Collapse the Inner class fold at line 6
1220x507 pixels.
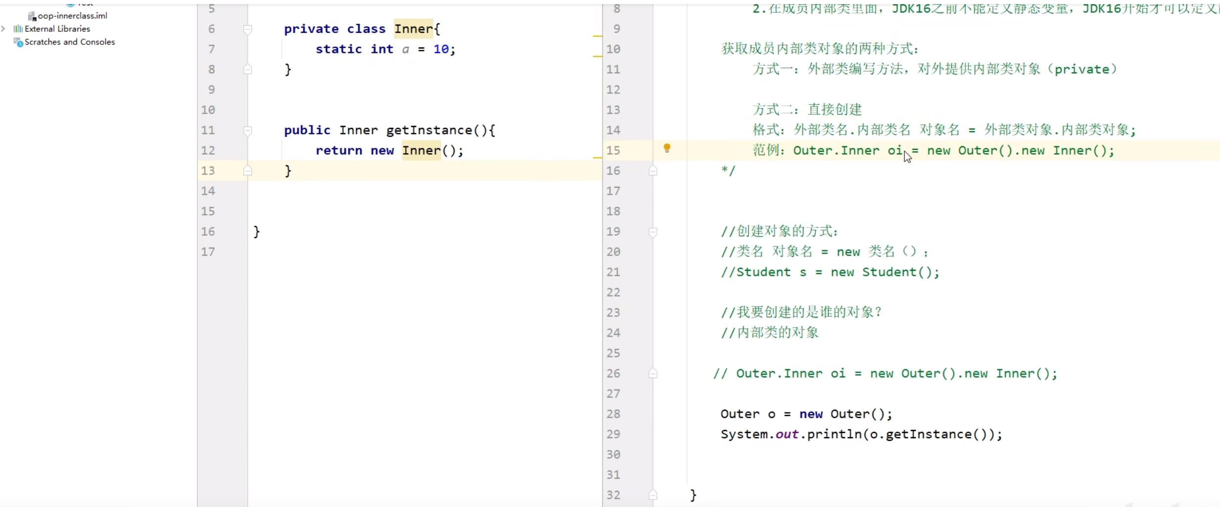point(248,29)
